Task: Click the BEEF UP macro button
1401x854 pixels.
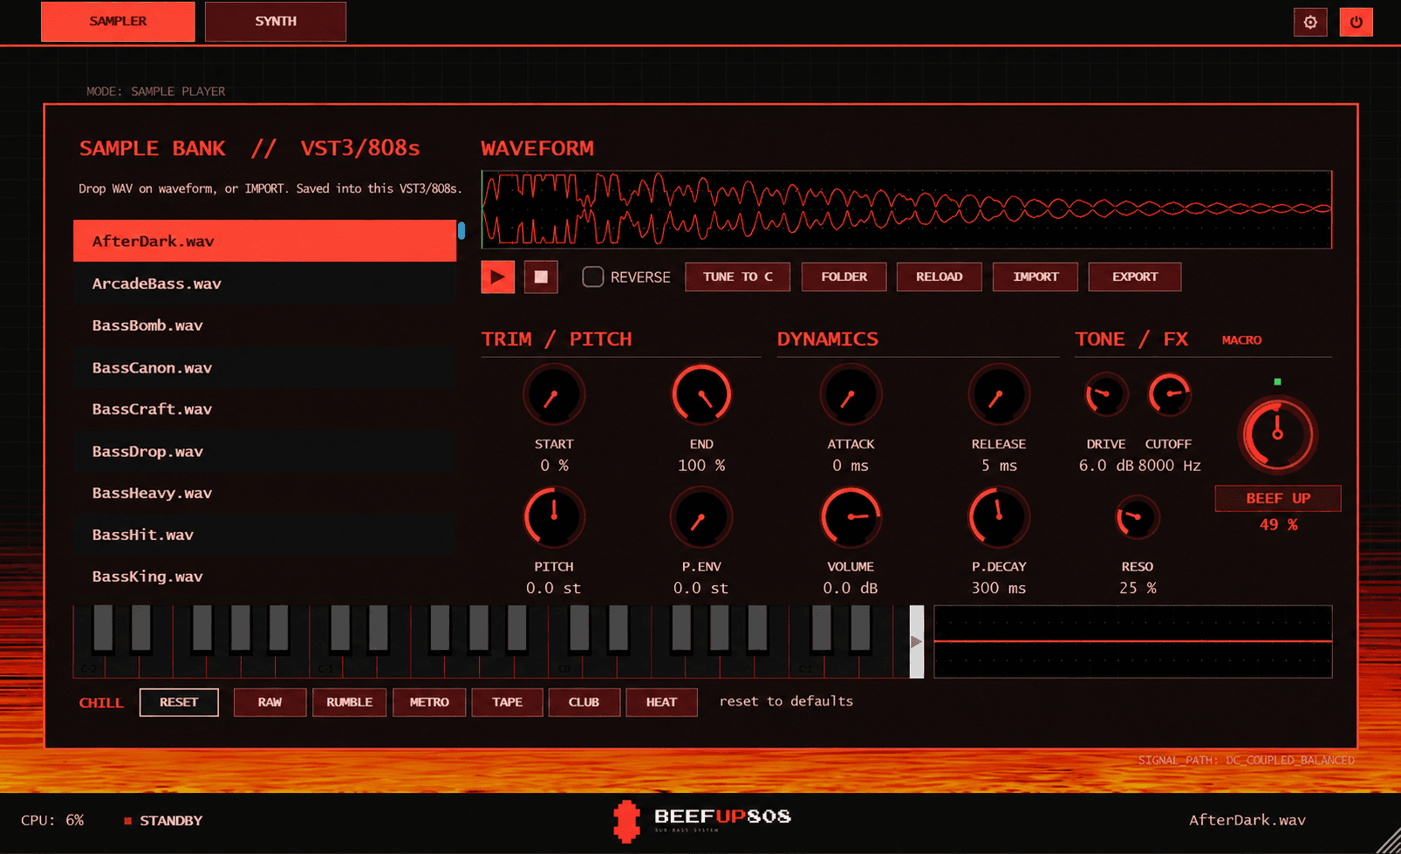Action: coord(1278,498)
